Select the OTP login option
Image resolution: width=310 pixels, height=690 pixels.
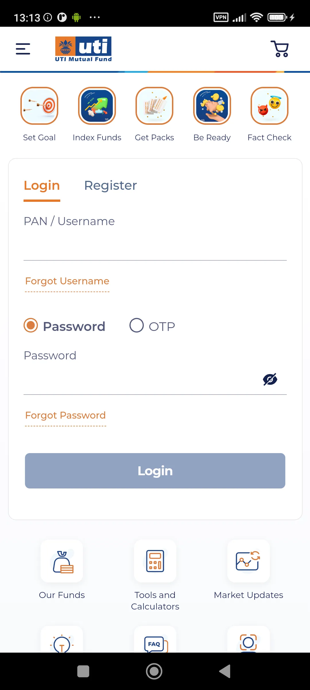pos(137,325)
